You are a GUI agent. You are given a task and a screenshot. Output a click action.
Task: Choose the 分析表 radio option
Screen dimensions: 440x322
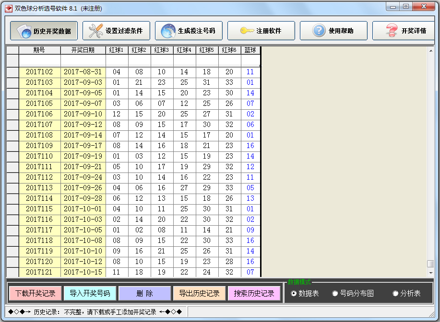click(x=395, y=293)
